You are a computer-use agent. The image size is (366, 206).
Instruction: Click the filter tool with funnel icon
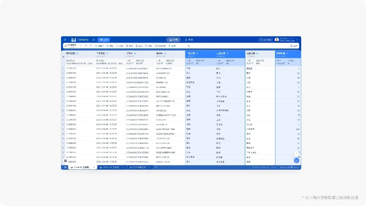(x=129, y=46)
